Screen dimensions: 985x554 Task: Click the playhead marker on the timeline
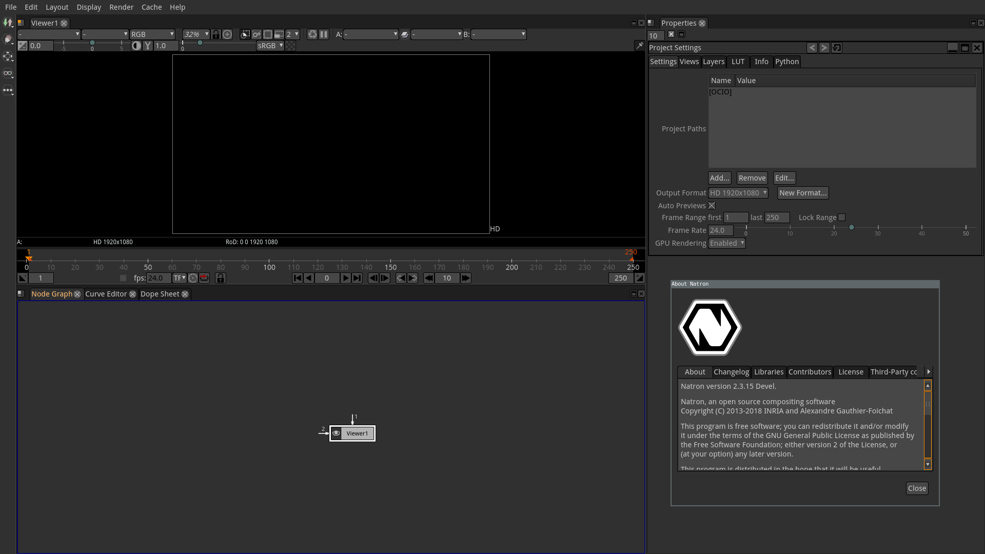pyautogui.click(x=29, y=258)
